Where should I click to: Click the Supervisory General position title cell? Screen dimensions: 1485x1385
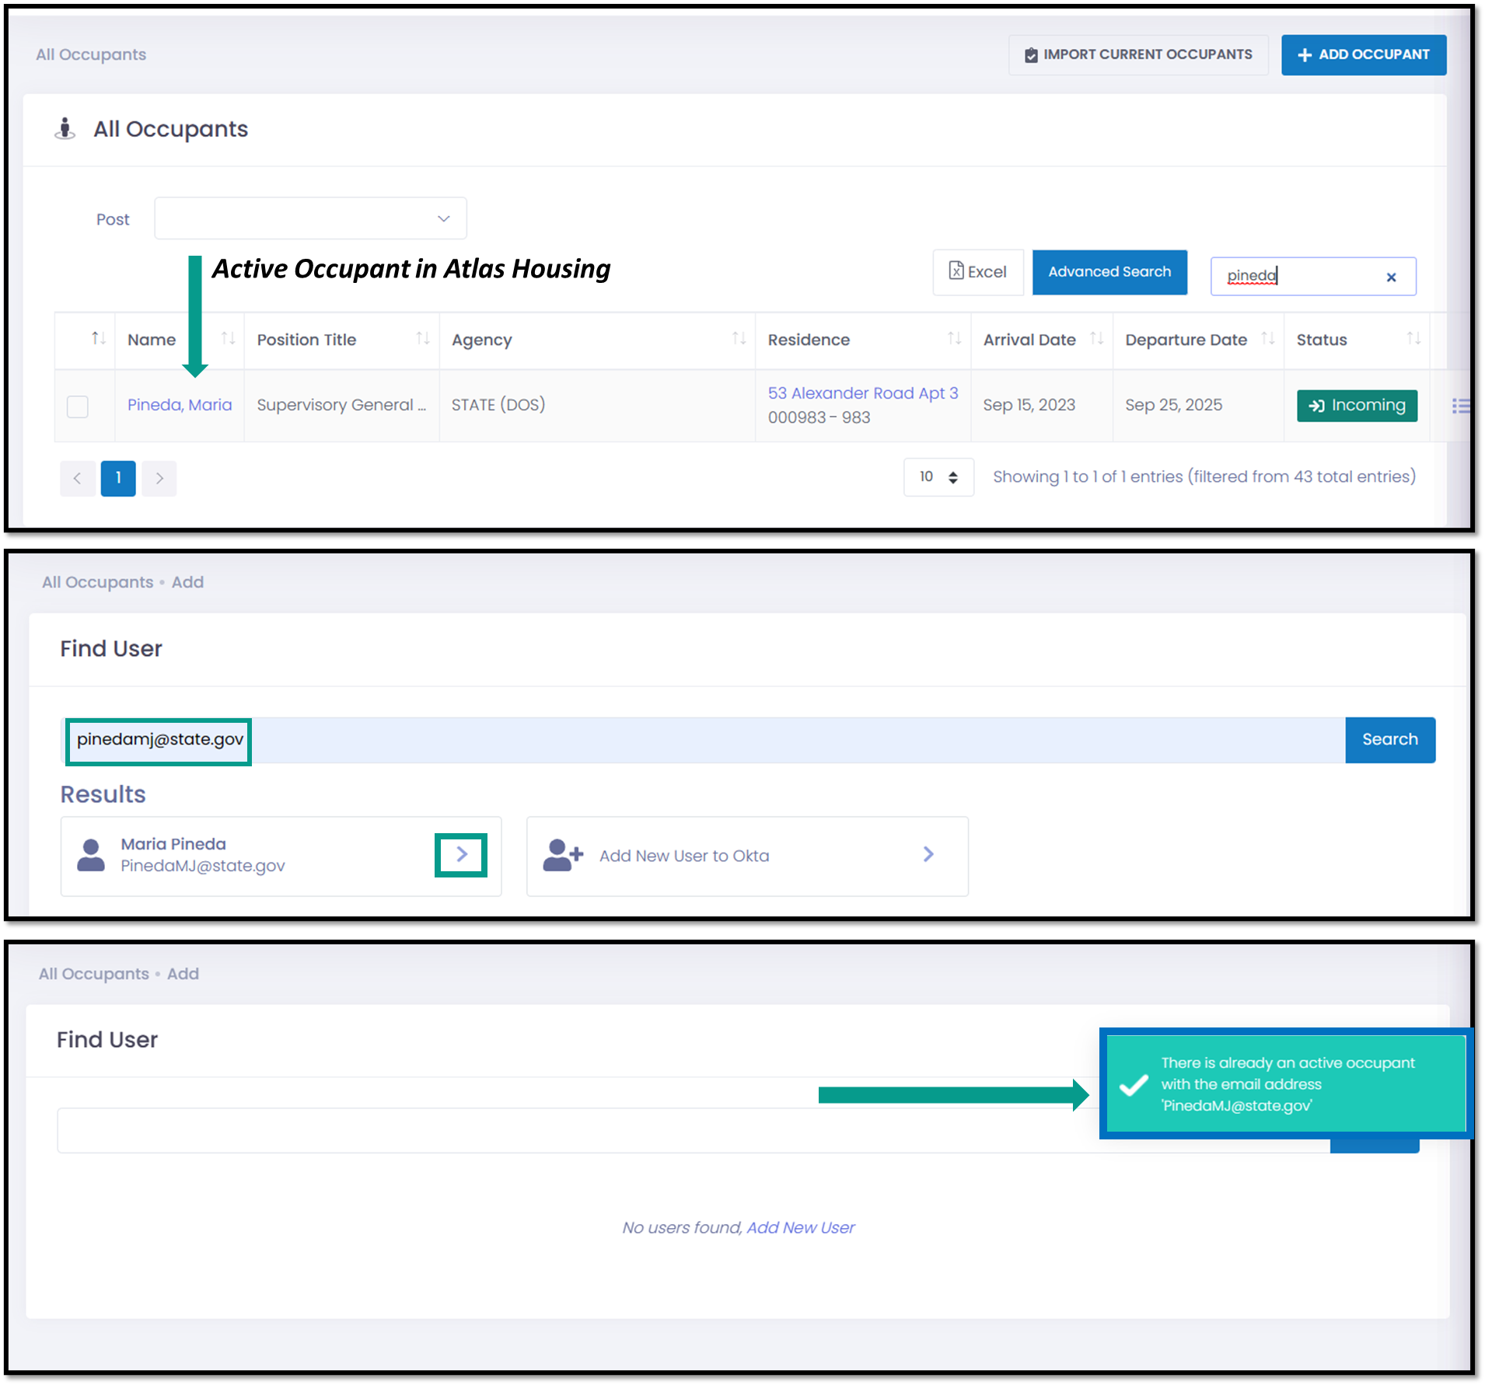coord(341,405)
